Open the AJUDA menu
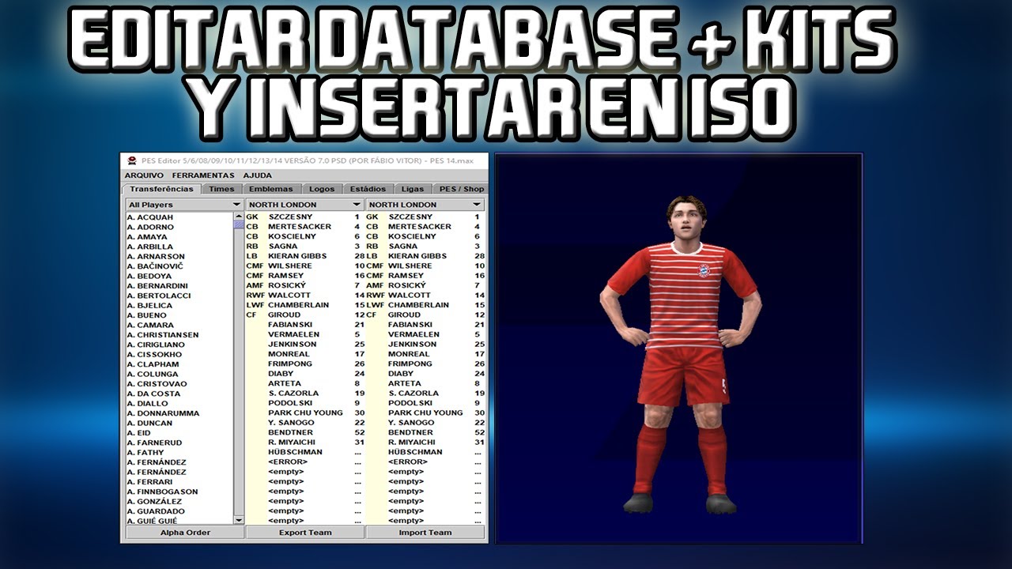Image resolution: width=1012 pixels, height=569 pixels. pos(257,175)
